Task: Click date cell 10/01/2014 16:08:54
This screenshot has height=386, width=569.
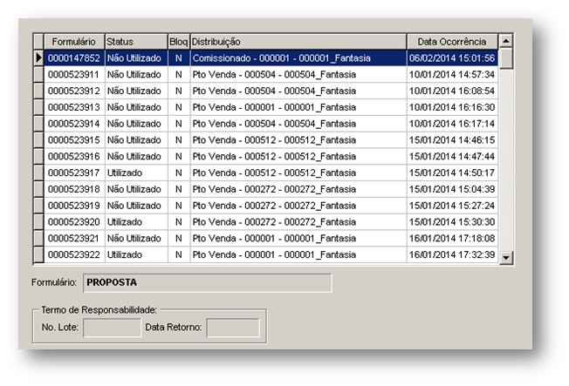Action: [452, 91]
